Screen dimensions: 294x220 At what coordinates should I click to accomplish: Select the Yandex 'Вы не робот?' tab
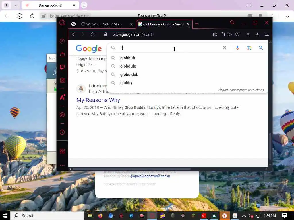tap(50, 5)
